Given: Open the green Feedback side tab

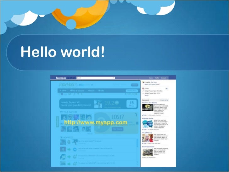Looking at the screenshot, I should 57,122.
